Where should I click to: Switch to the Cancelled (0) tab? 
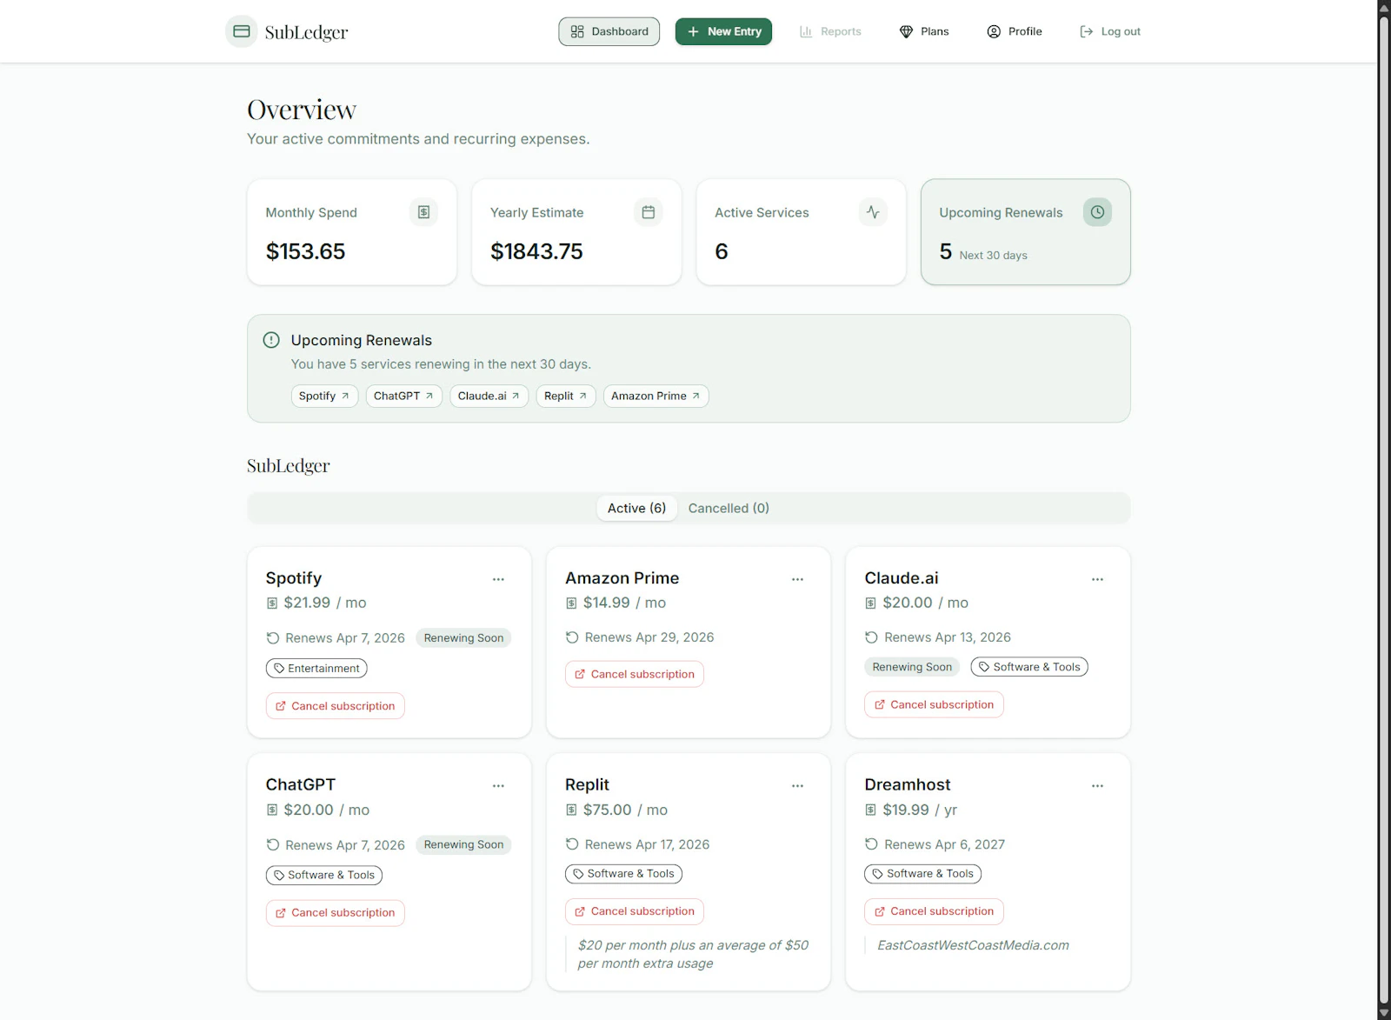729,508
